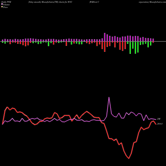Click the Volume legend color swatch
The height and width of the screenshot is (166, 166).
coord(2,4)
